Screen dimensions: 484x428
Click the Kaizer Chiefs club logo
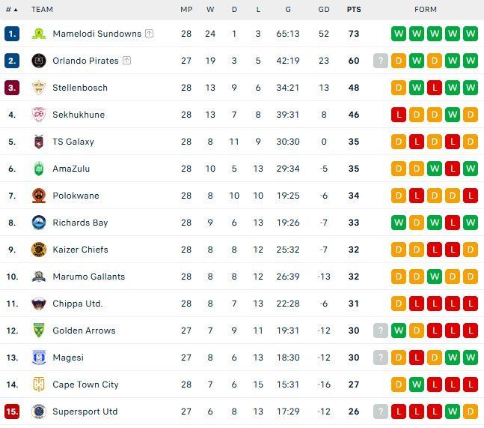[x=39, y=250]
